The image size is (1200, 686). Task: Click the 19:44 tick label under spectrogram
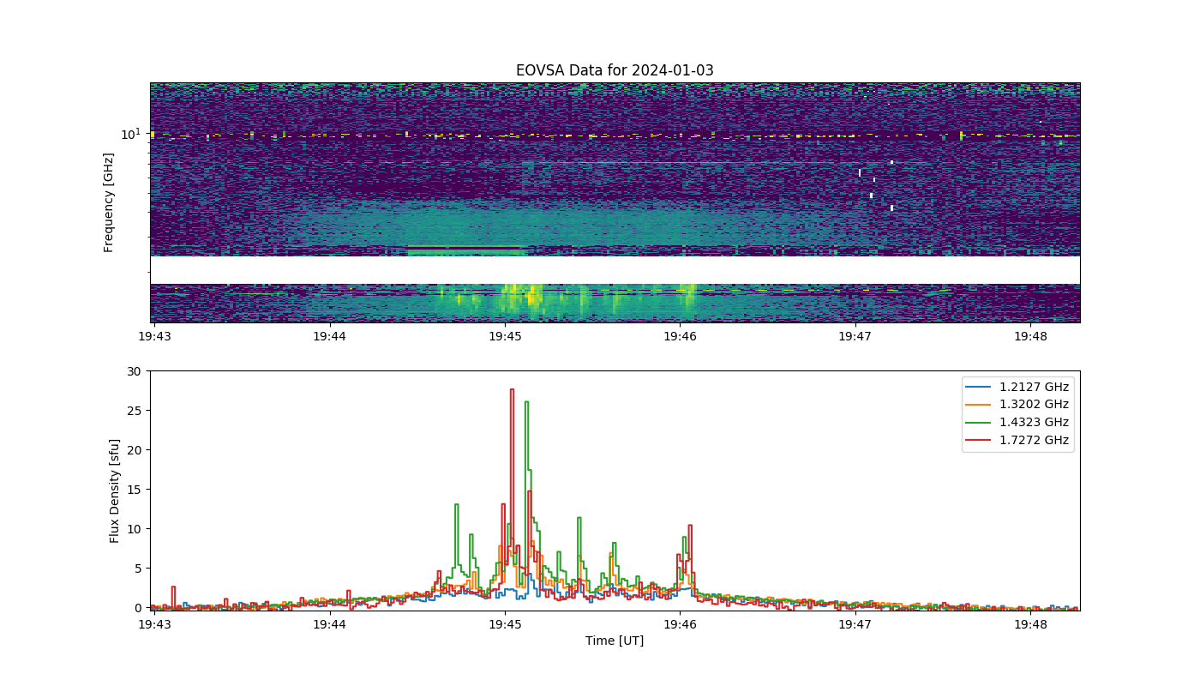point(329,336)
